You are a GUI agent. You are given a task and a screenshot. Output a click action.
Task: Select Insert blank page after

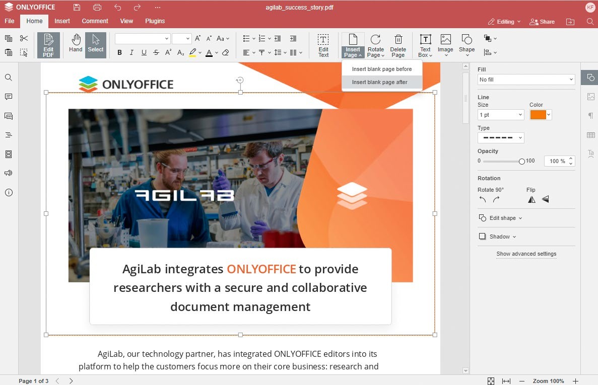pos(382,82)
